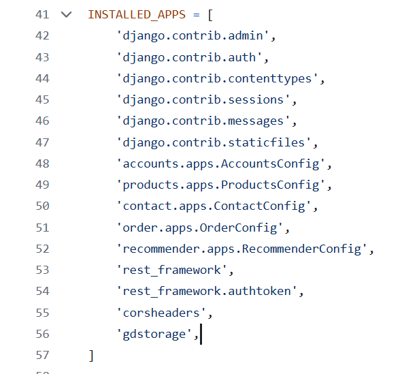Select the 'django.contrib.admin' string
419x374 pixels.
tap(193, 36)
